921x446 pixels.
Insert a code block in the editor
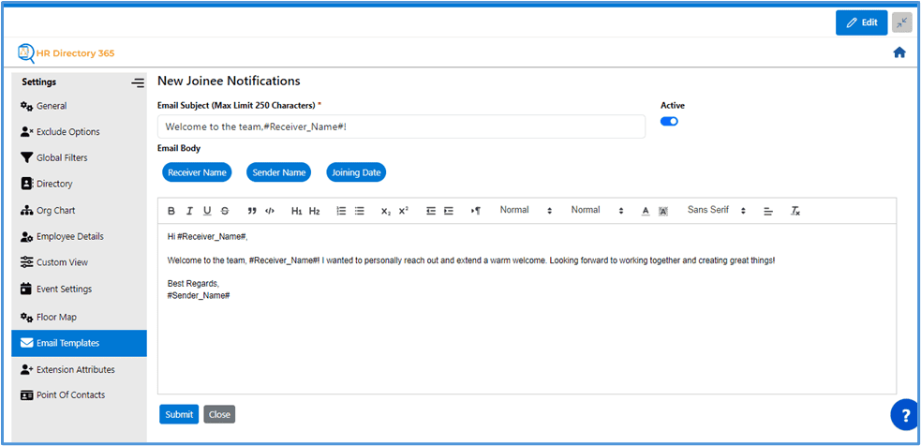coord(270,211)
